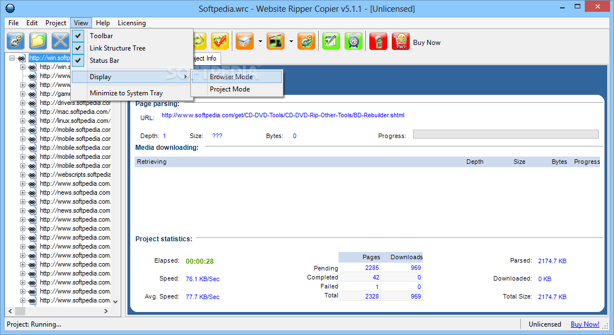Click the page parsing Progress bar

(506, 134)
